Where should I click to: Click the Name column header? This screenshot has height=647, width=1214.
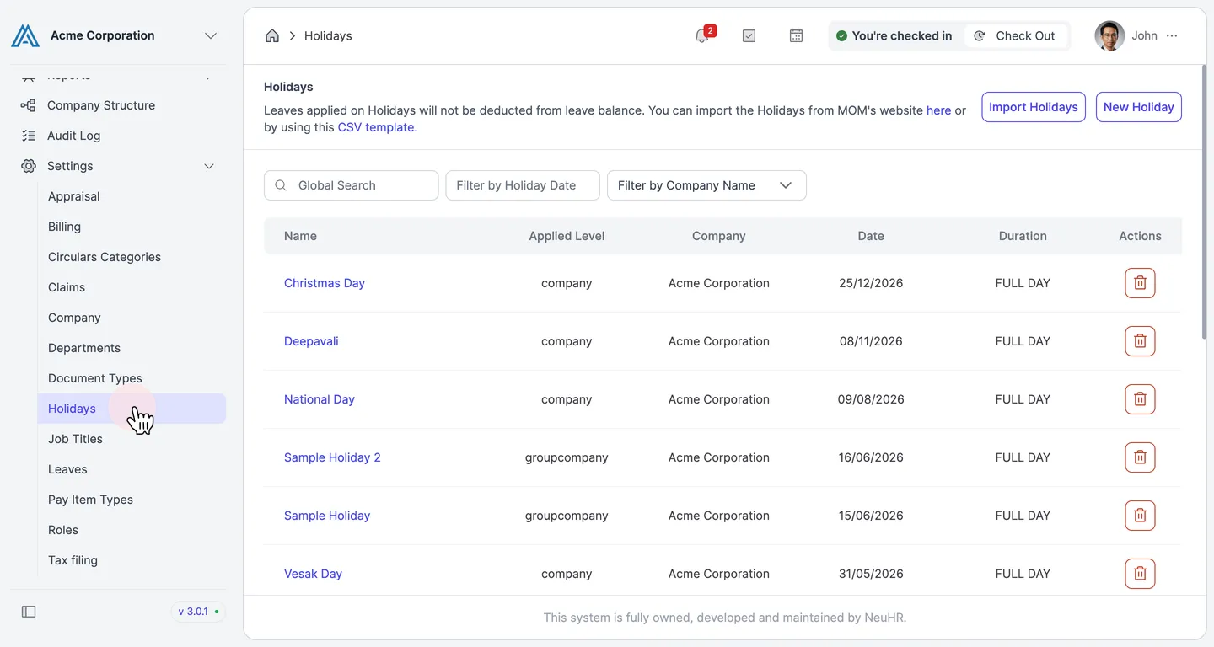(x=300, y=236)
